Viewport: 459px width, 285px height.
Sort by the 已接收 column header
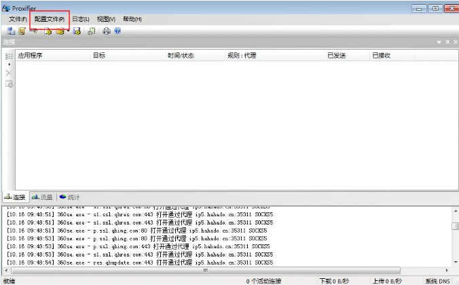point(392,55)
